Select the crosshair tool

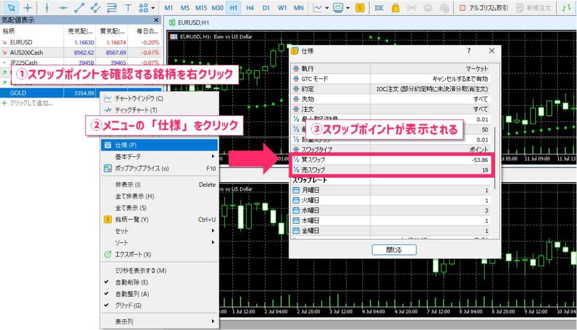coord(28,8)
